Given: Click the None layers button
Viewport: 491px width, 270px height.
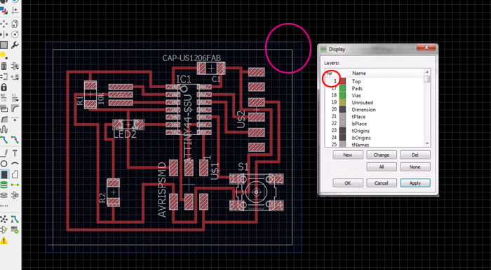Looking at the screenshot, I should tap(415, 167).
